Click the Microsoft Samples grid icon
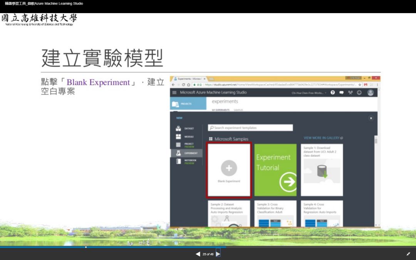The image size is (416, 260). coord(211,139)
